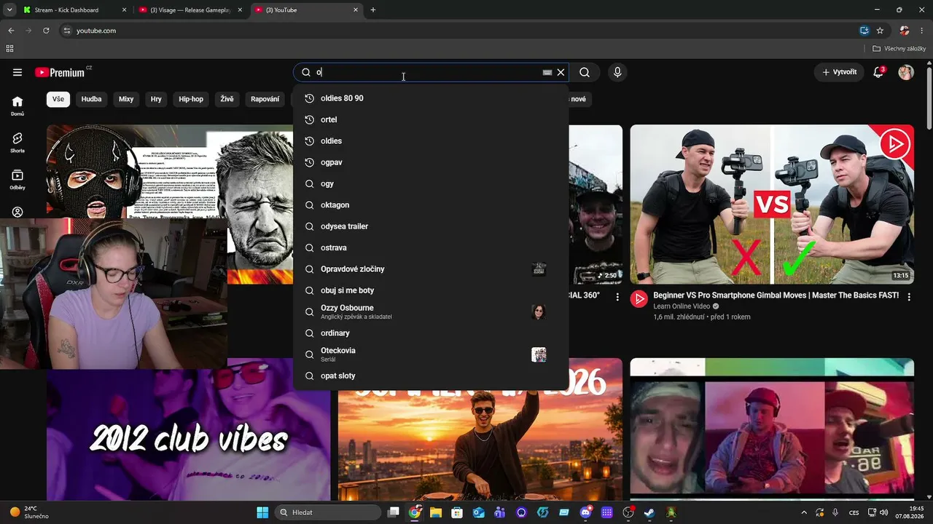Viewport: 933px width, 524px height.
Task: Choose the 'ogy' search suggestion
Action: tap(431, 183)
